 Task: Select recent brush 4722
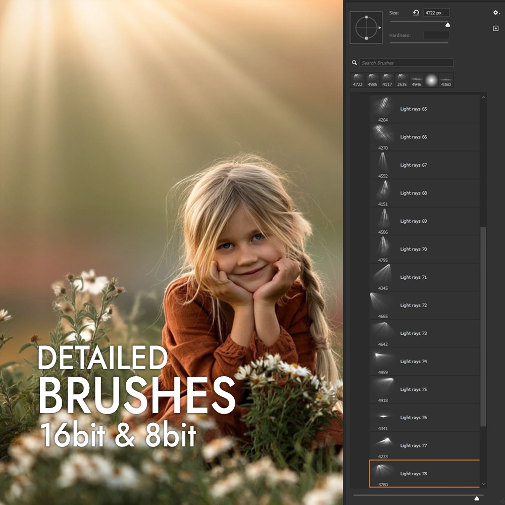coord(358,80)
